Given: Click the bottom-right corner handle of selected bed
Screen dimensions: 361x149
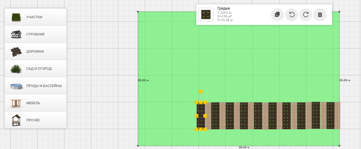Looking at the screenshot, I should [205, 129].
